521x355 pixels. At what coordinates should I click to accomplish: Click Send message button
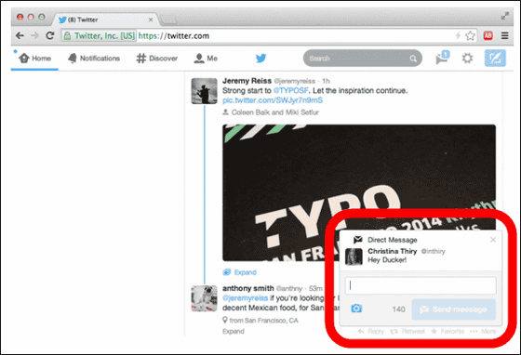pos(454,309)
